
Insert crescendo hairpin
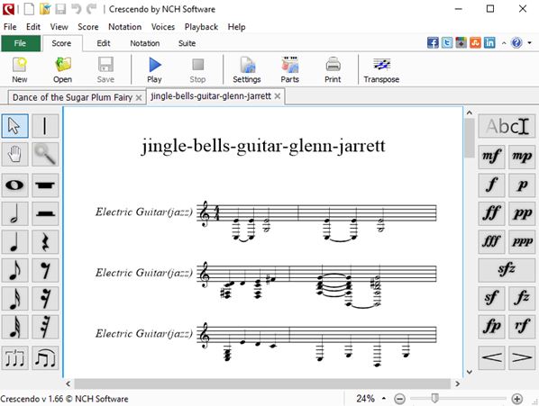491,357
